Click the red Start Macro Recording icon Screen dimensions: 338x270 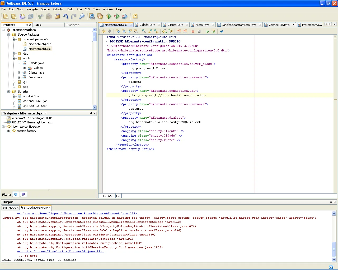(x=193, y=31)
